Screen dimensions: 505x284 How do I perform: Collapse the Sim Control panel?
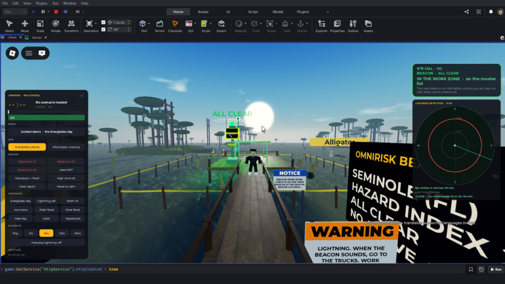click(x=81, y=96)
